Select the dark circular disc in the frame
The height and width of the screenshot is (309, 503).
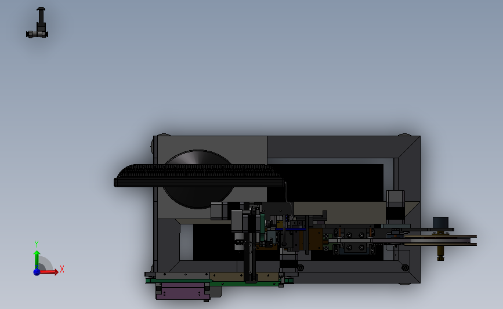click(198, 195)
